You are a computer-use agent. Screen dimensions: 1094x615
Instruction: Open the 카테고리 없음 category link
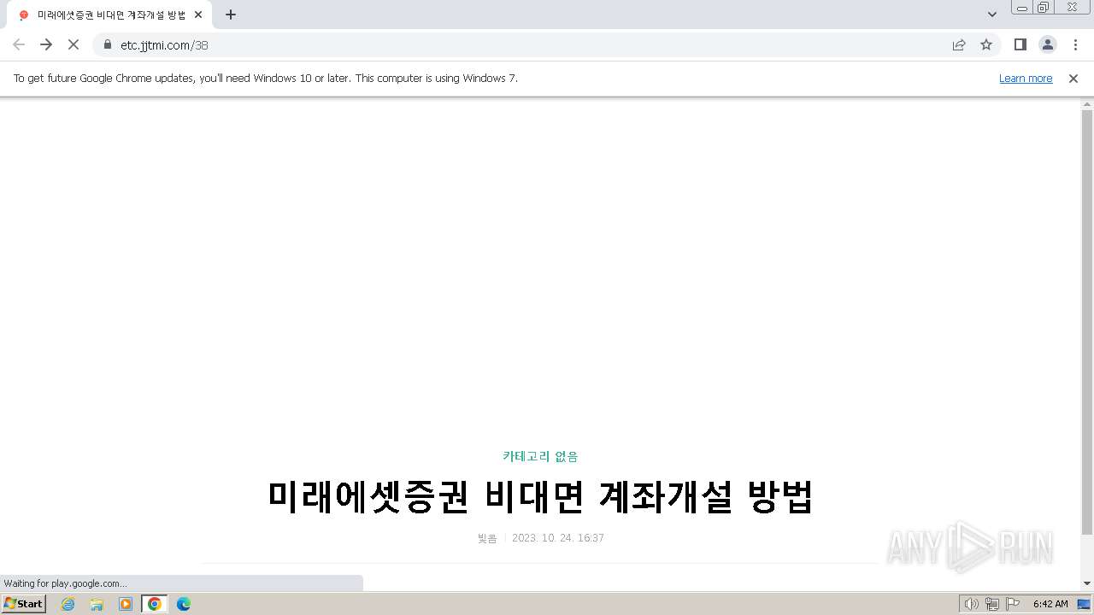point(540,456)
